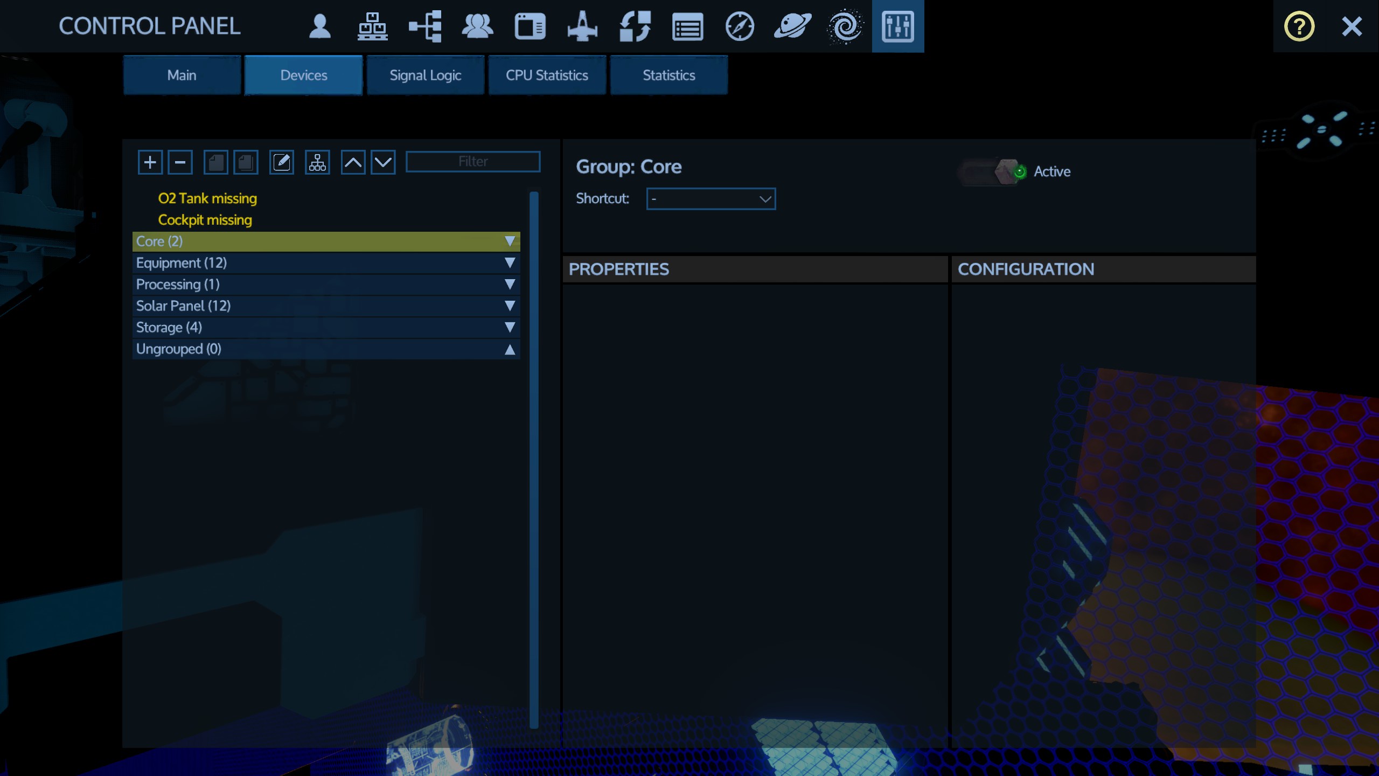Image resolution: width=1379 pixels, height=776 pixels.
Task: Open the help question mark icon
Action: point(1299,26)
